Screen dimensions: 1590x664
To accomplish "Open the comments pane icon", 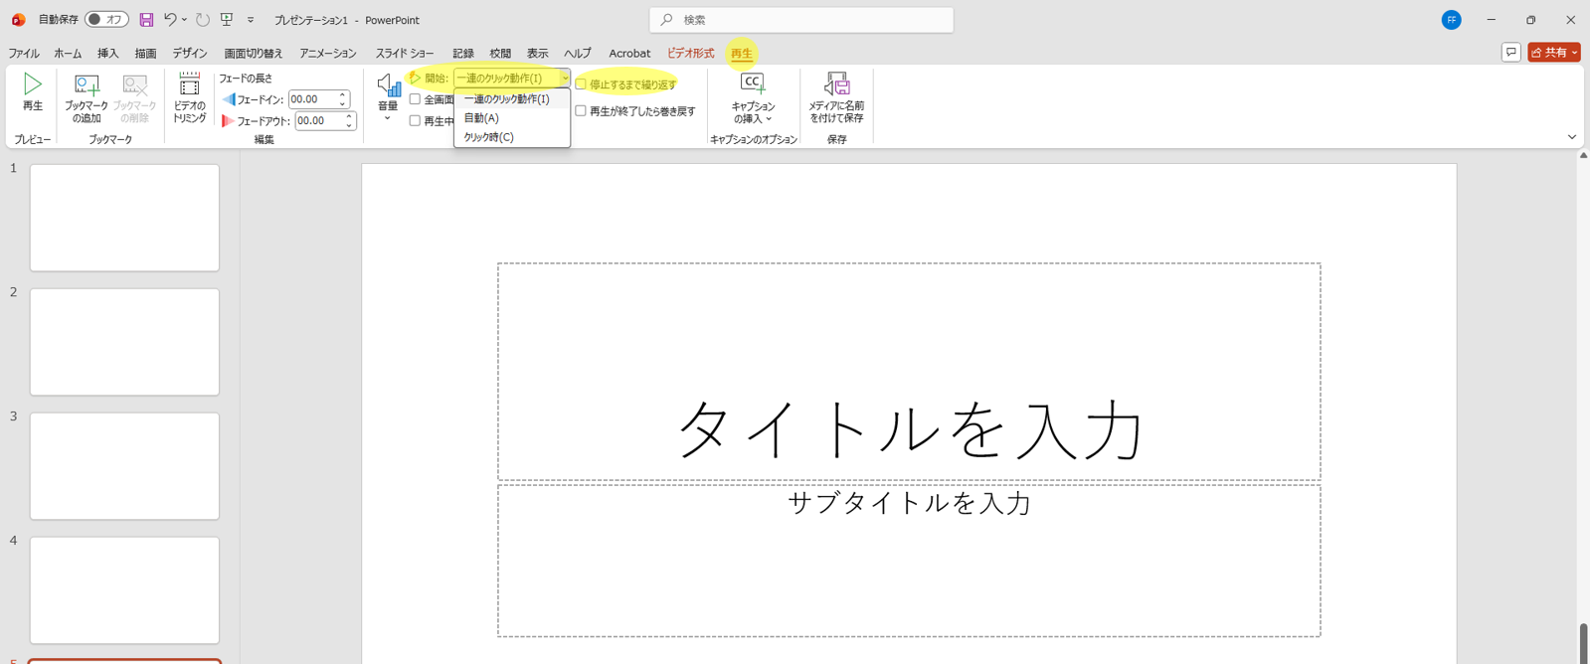I will (x=1510, y=53).
